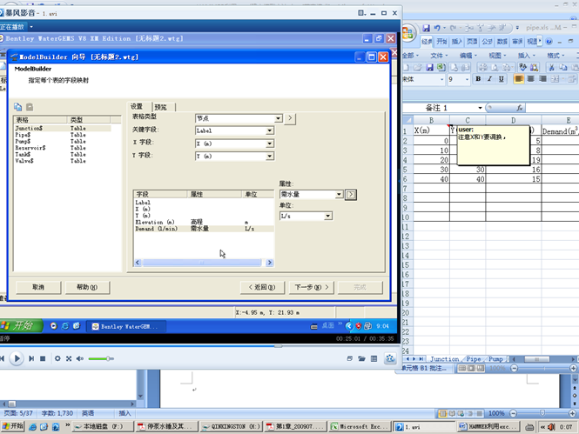Select the 设置 tab in ModelBuilder

click(x=137, y=106)
